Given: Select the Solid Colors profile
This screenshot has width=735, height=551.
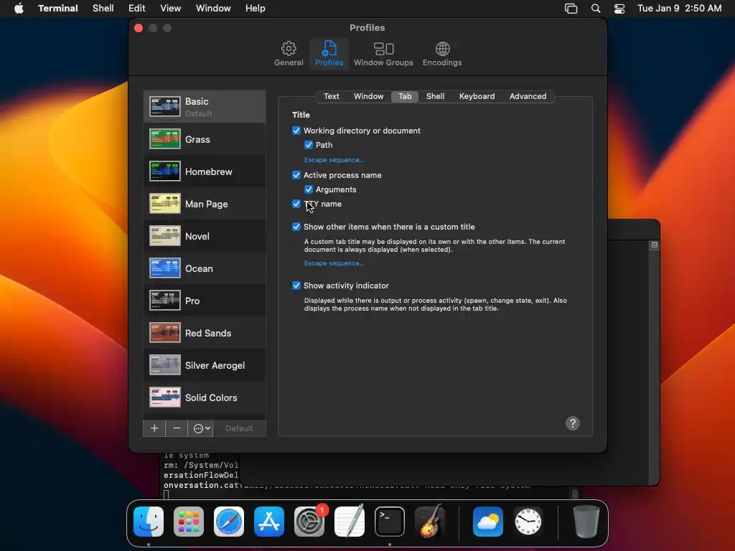Looking at the screenshot, I should [205, 397].
